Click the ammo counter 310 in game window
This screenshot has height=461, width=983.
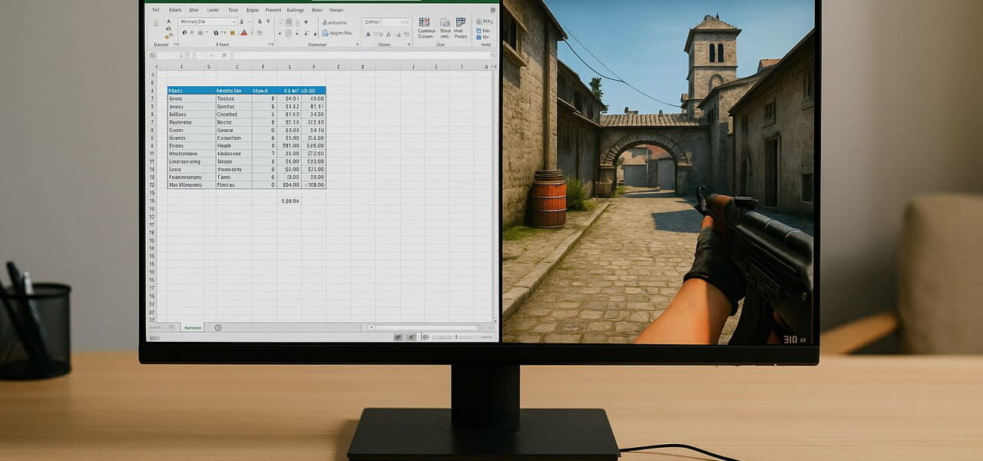[790, 338]
